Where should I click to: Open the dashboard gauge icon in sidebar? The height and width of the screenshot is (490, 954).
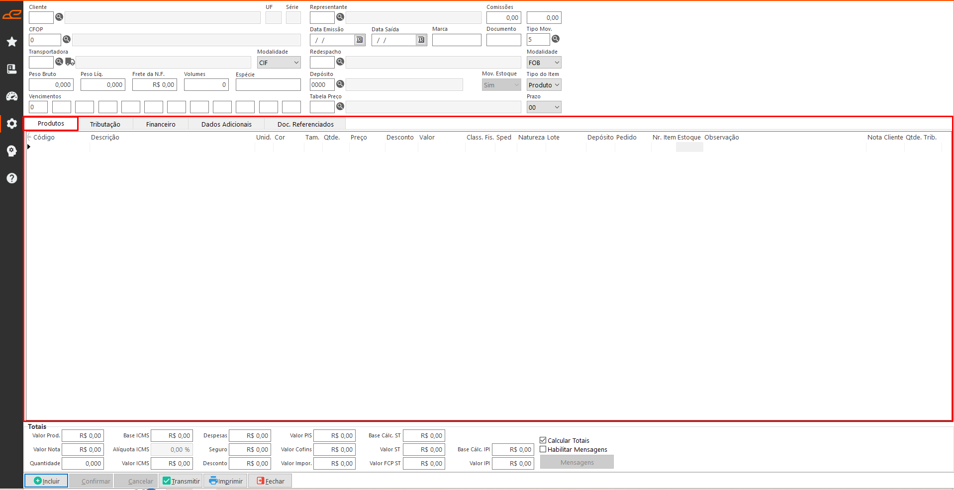[x=12, y=96]
